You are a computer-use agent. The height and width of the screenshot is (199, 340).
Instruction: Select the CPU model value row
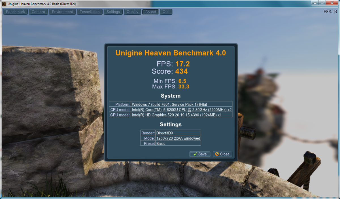pos(181,110)
